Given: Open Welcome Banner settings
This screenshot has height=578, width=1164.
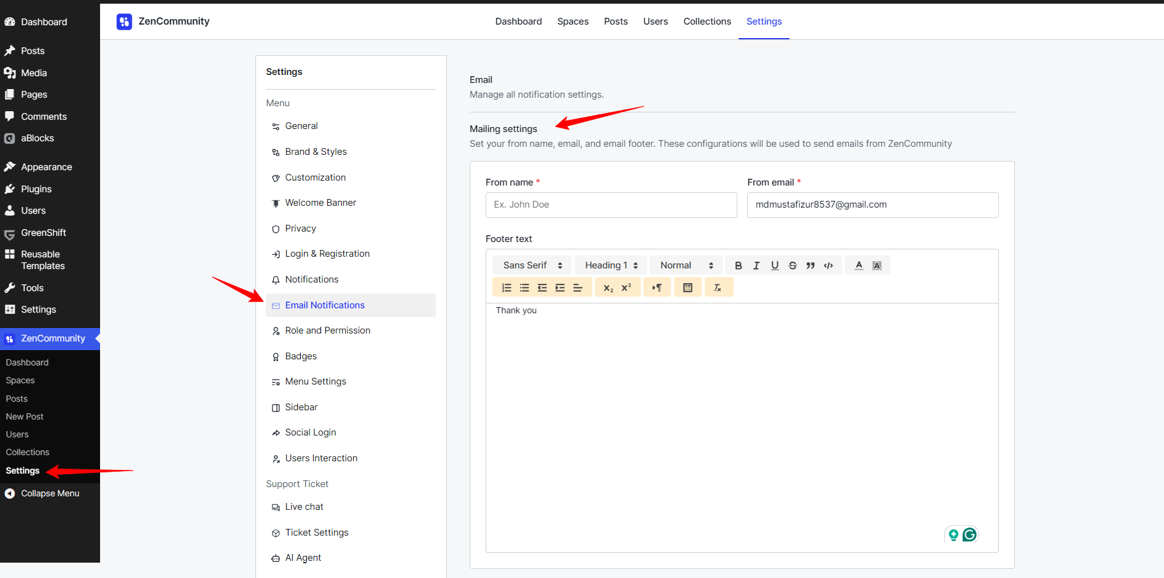Looking at the screenshot, I should pos(351,203).
